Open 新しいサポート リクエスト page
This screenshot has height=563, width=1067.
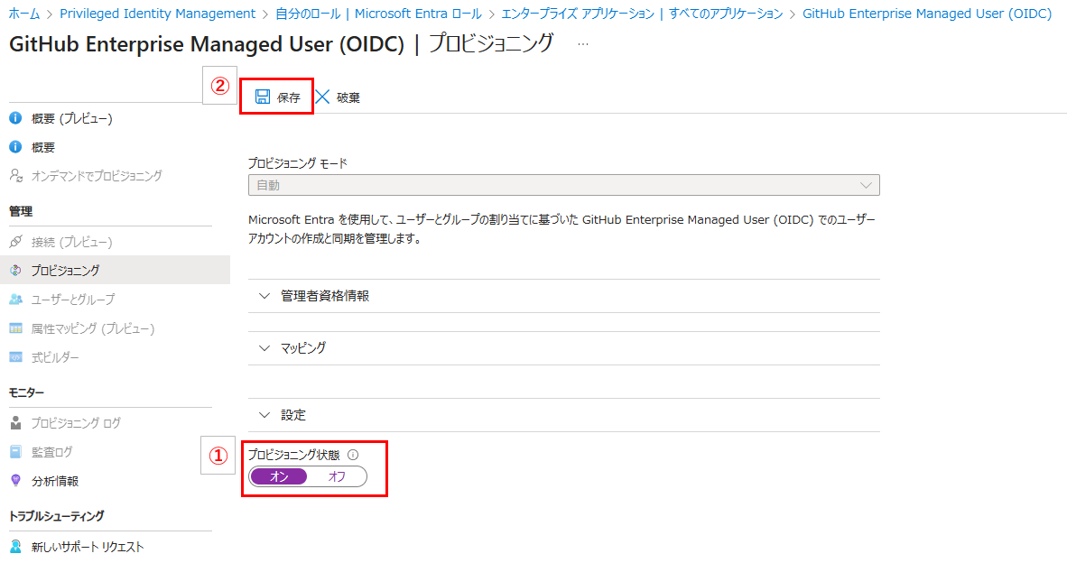click(x=87, y=546)
